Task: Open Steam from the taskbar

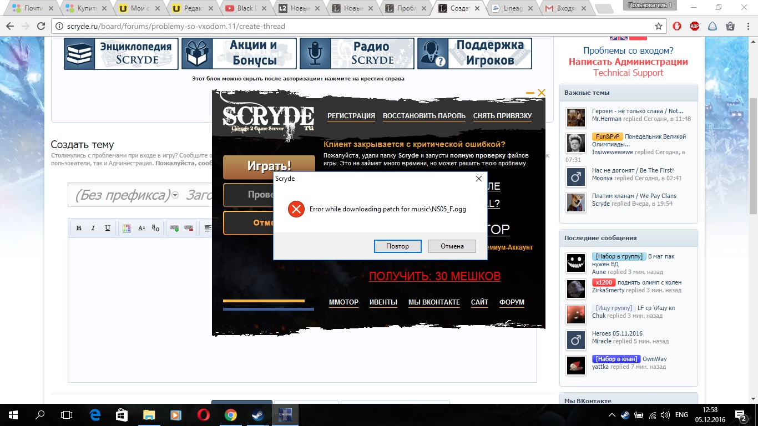Action: pos(258,415)
